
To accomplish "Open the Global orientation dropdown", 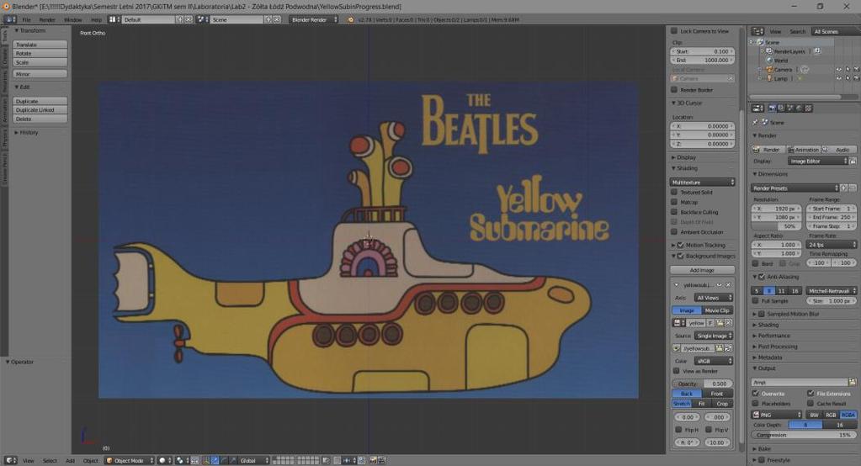I will tap(253, 460).
